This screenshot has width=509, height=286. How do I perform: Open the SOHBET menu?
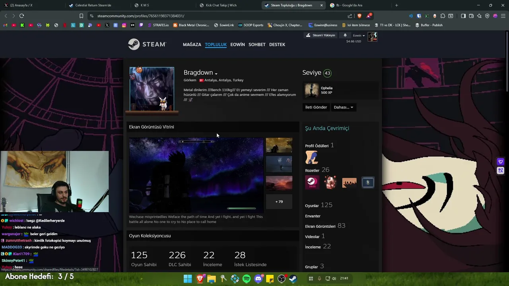coord(257,44)
